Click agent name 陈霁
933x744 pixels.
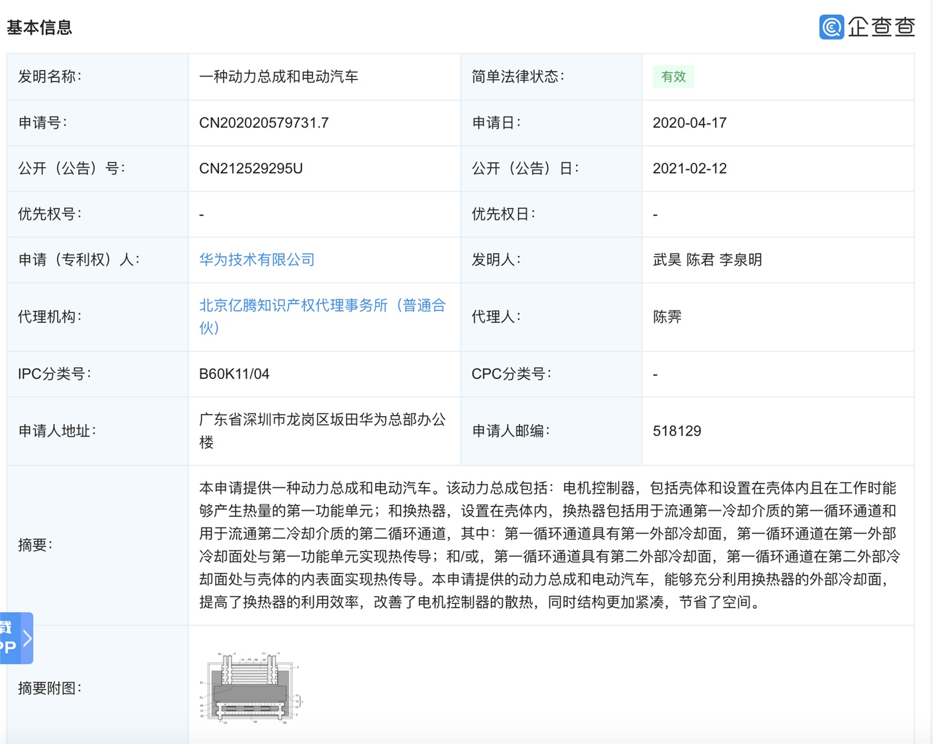(x=667, y=317)
